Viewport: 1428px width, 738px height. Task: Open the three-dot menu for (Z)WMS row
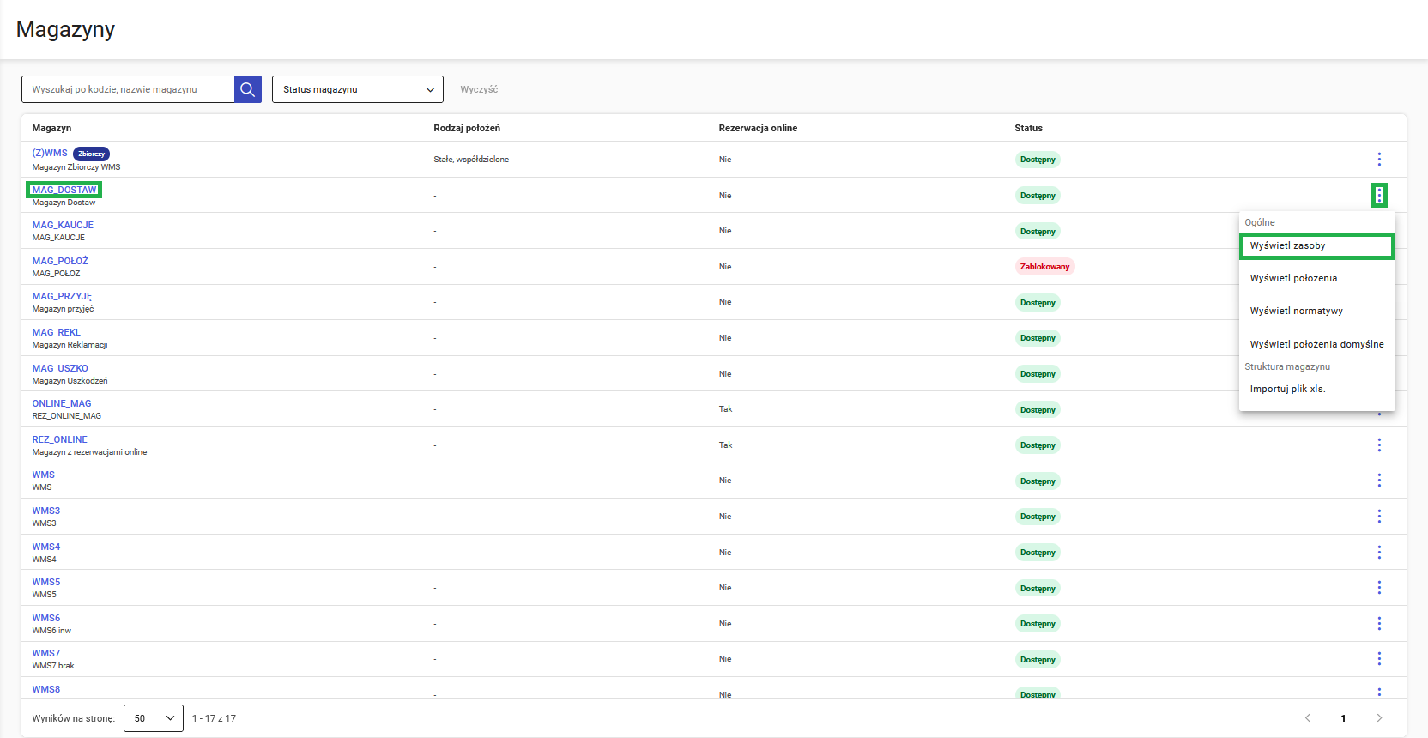1379,160
